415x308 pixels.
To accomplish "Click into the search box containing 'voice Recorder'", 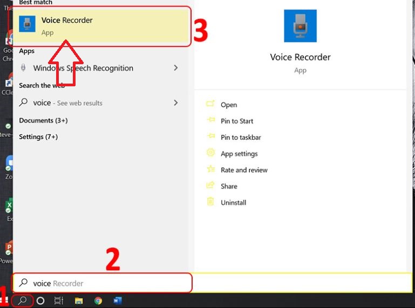I will 102,283.
